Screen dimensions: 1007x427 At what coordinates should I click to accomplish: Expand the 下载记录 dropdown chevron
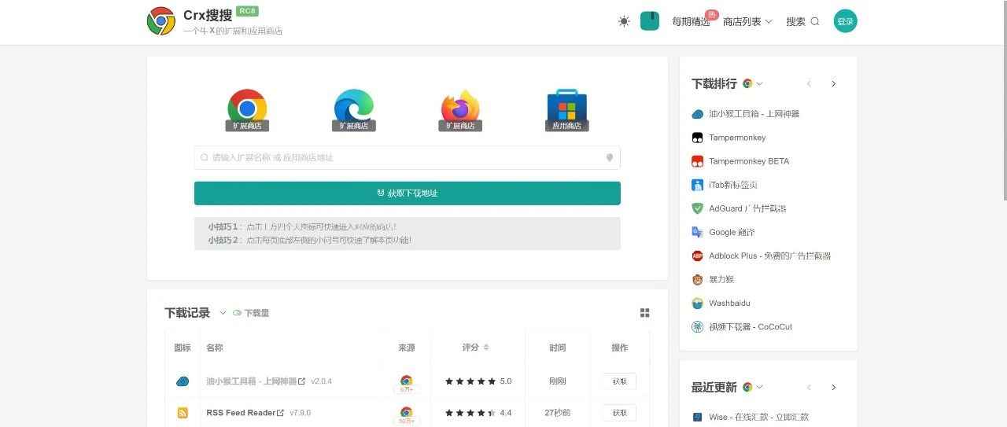pyautogui.click(x=223, y=313)
